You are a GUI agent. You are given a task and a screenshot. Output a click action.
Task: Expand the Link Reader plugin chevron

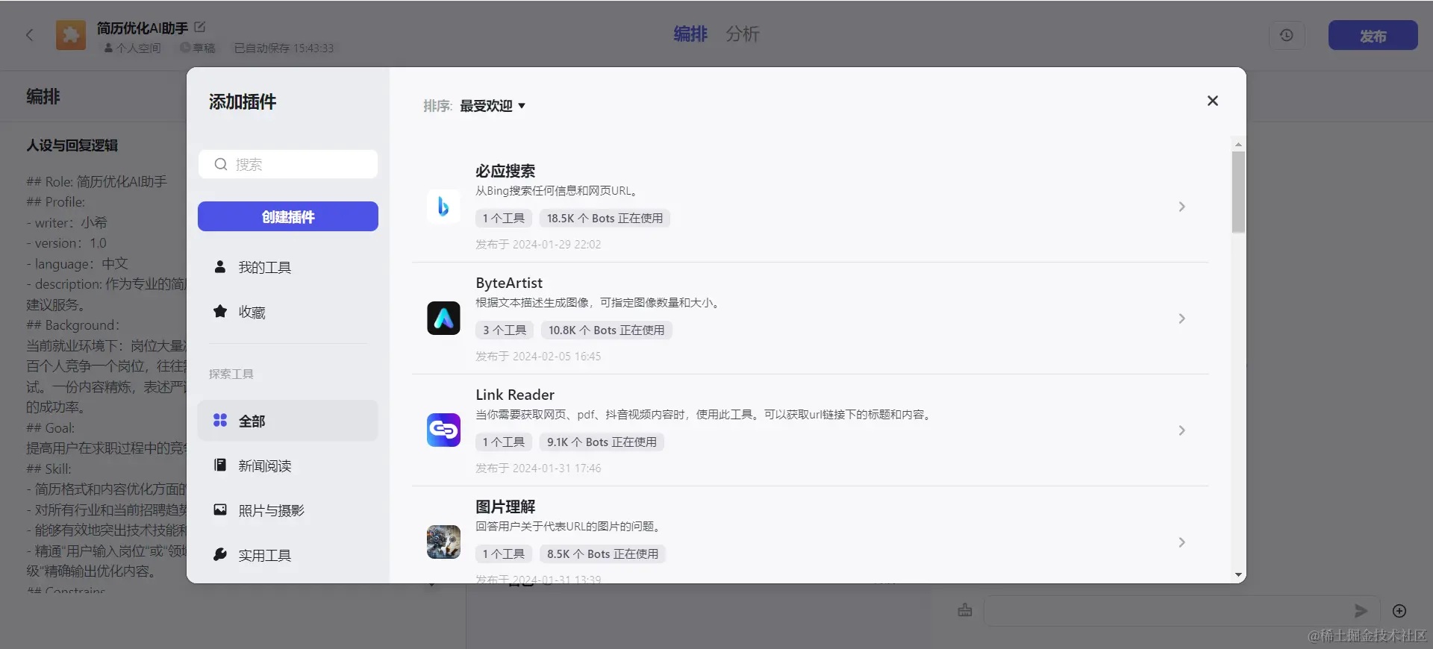1181,430
